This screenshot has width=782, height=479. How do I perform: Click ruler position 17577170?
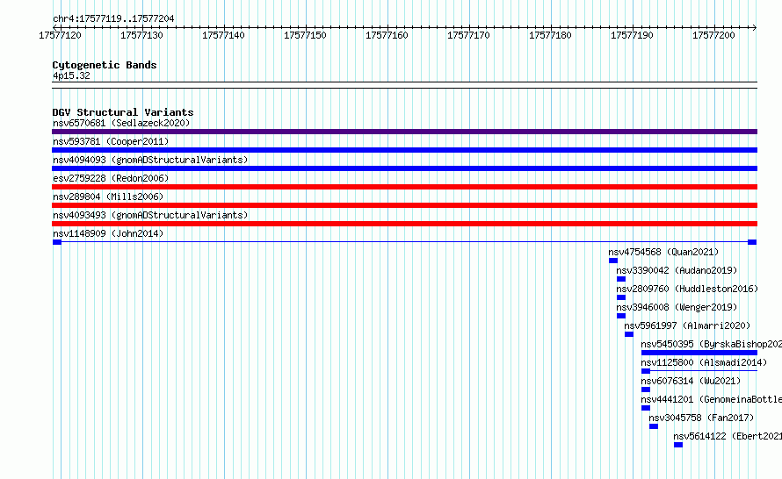click(x=469, y=35)
